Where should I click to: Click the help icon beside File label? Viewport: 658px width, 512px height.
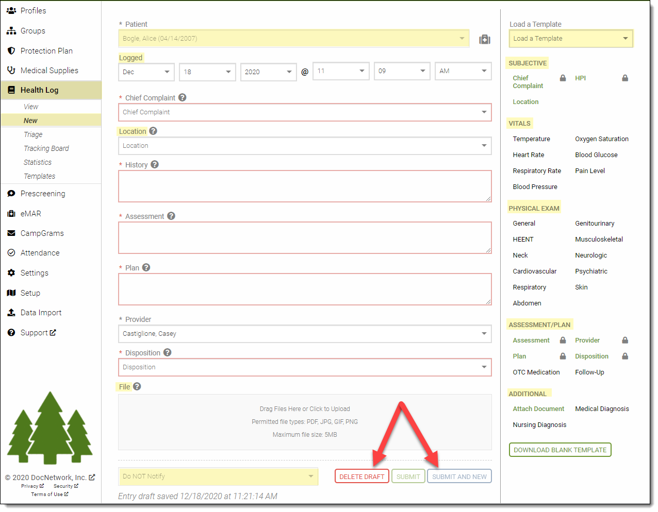pyautogui.click(x=137, y=386)
